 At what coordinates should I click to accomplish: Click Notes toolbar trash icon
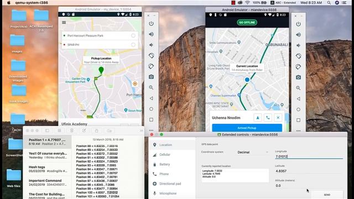click(x=72, y=130)
